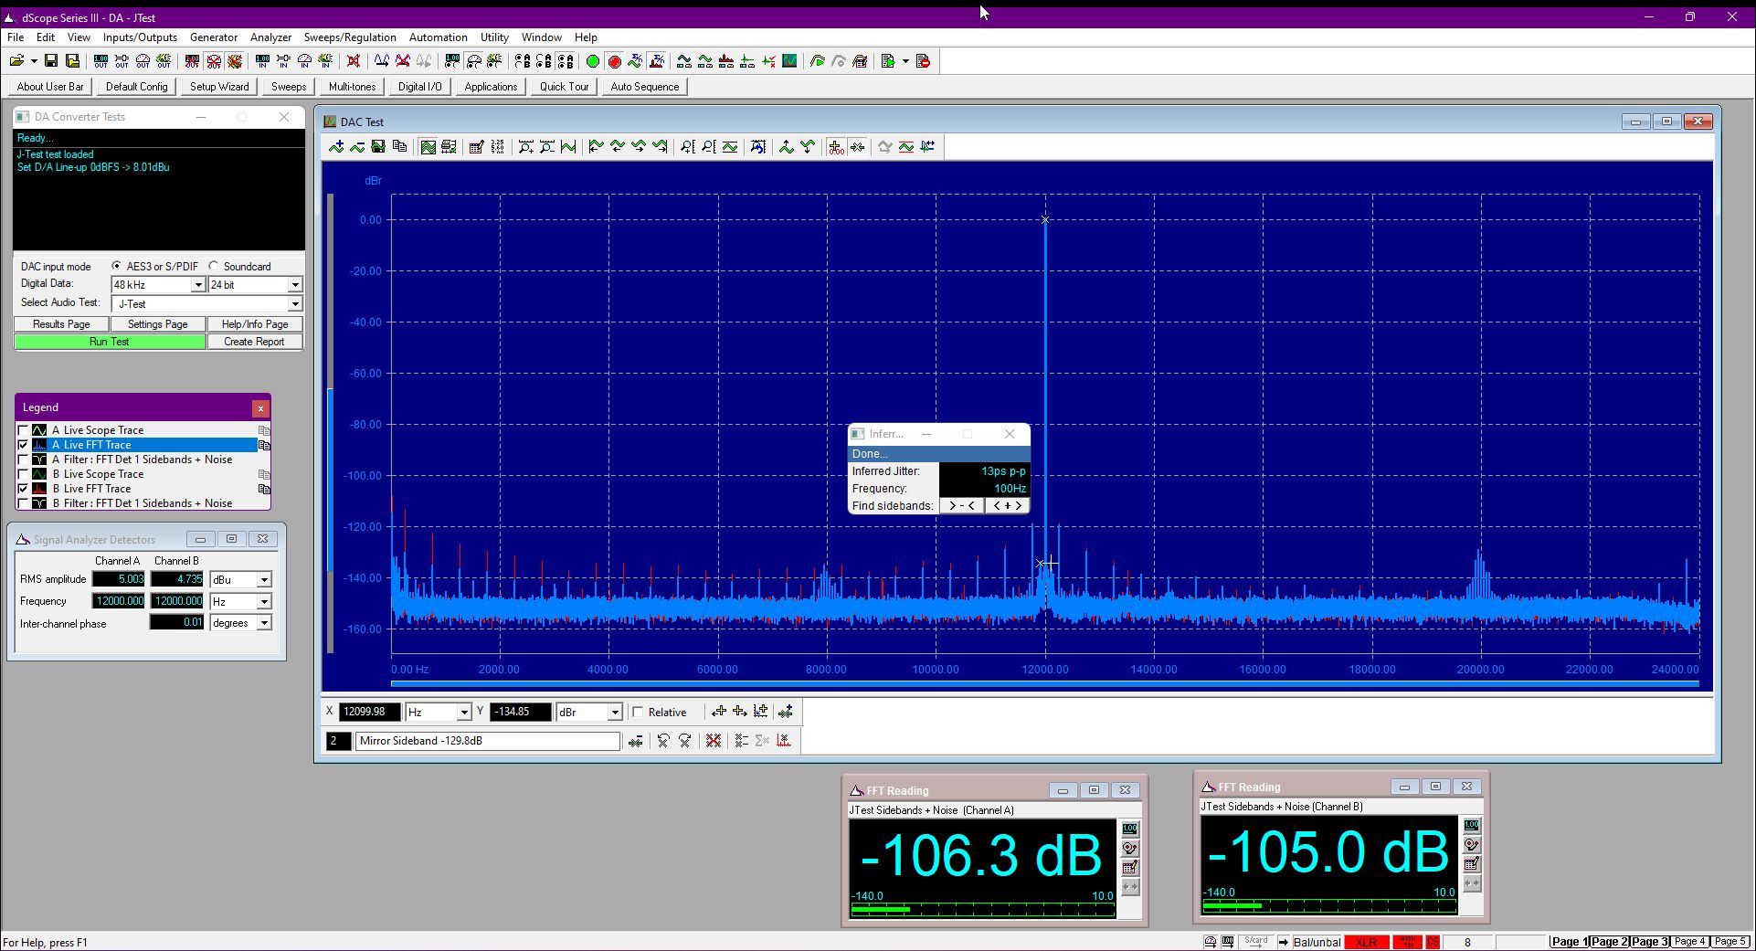Screen dimensions: 1756x951
Task: Click the open file folder icon
Action: (17, 61)
